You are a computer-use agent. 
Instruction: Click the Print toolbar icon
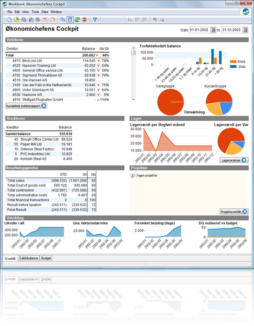(24, 20)
